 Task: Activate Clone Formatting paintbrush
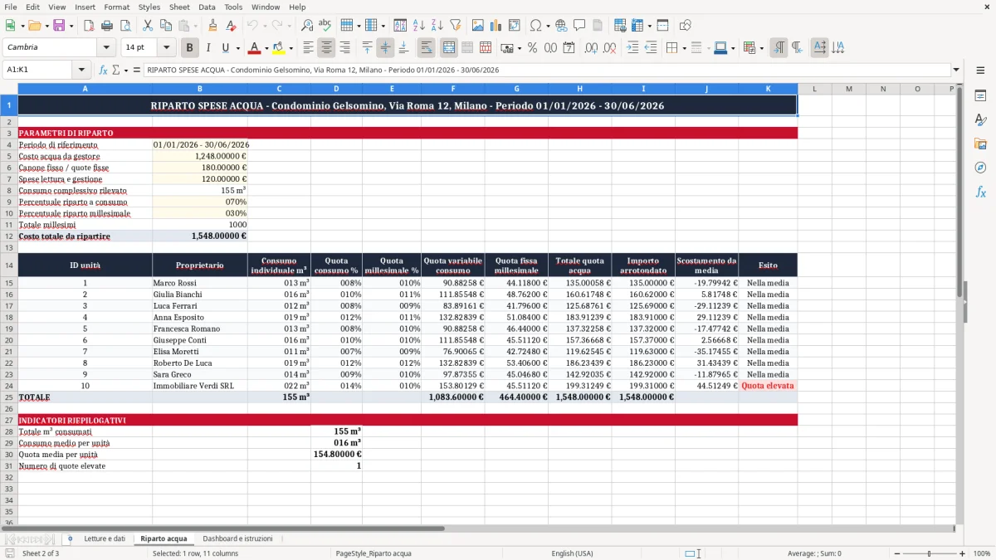click(212, 26)
